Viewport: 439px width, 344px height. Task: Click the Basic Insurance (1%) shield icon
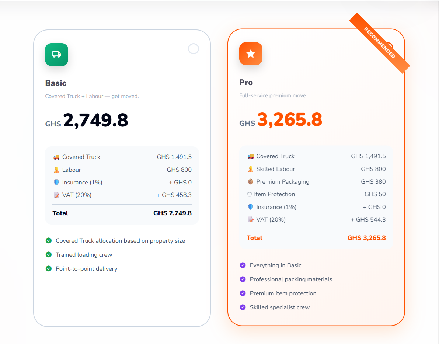(56, 183)
